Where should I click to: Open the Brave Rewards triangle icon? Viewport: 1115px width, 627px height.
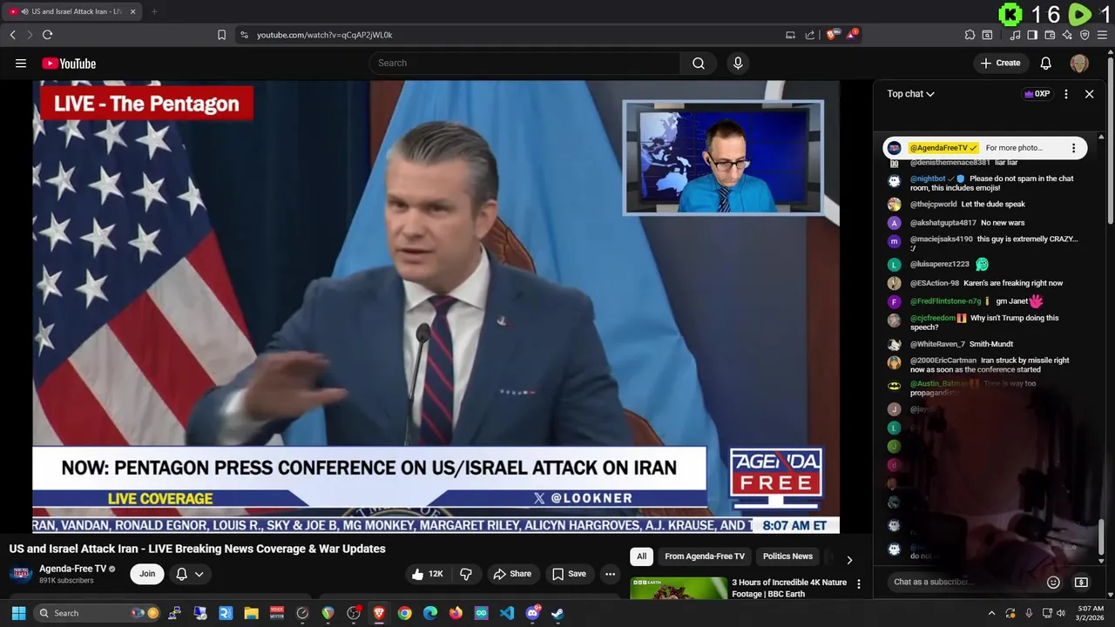852,35
